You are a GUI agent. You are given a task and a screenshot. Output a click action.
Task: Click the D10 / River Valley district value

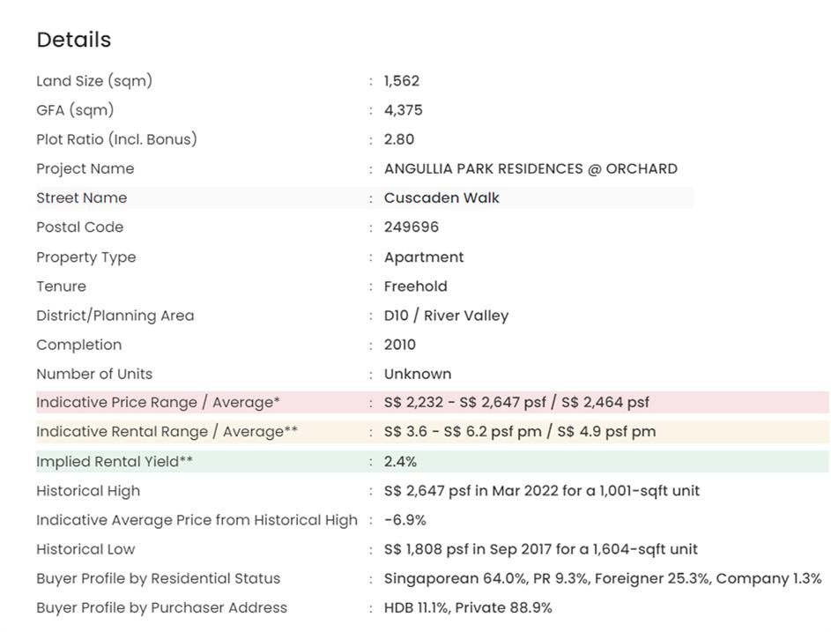[x=446, y=316]
